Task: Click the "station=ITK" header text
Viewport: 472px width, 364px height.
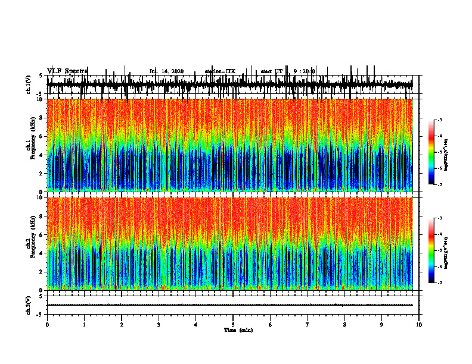Action: [220, 71]
